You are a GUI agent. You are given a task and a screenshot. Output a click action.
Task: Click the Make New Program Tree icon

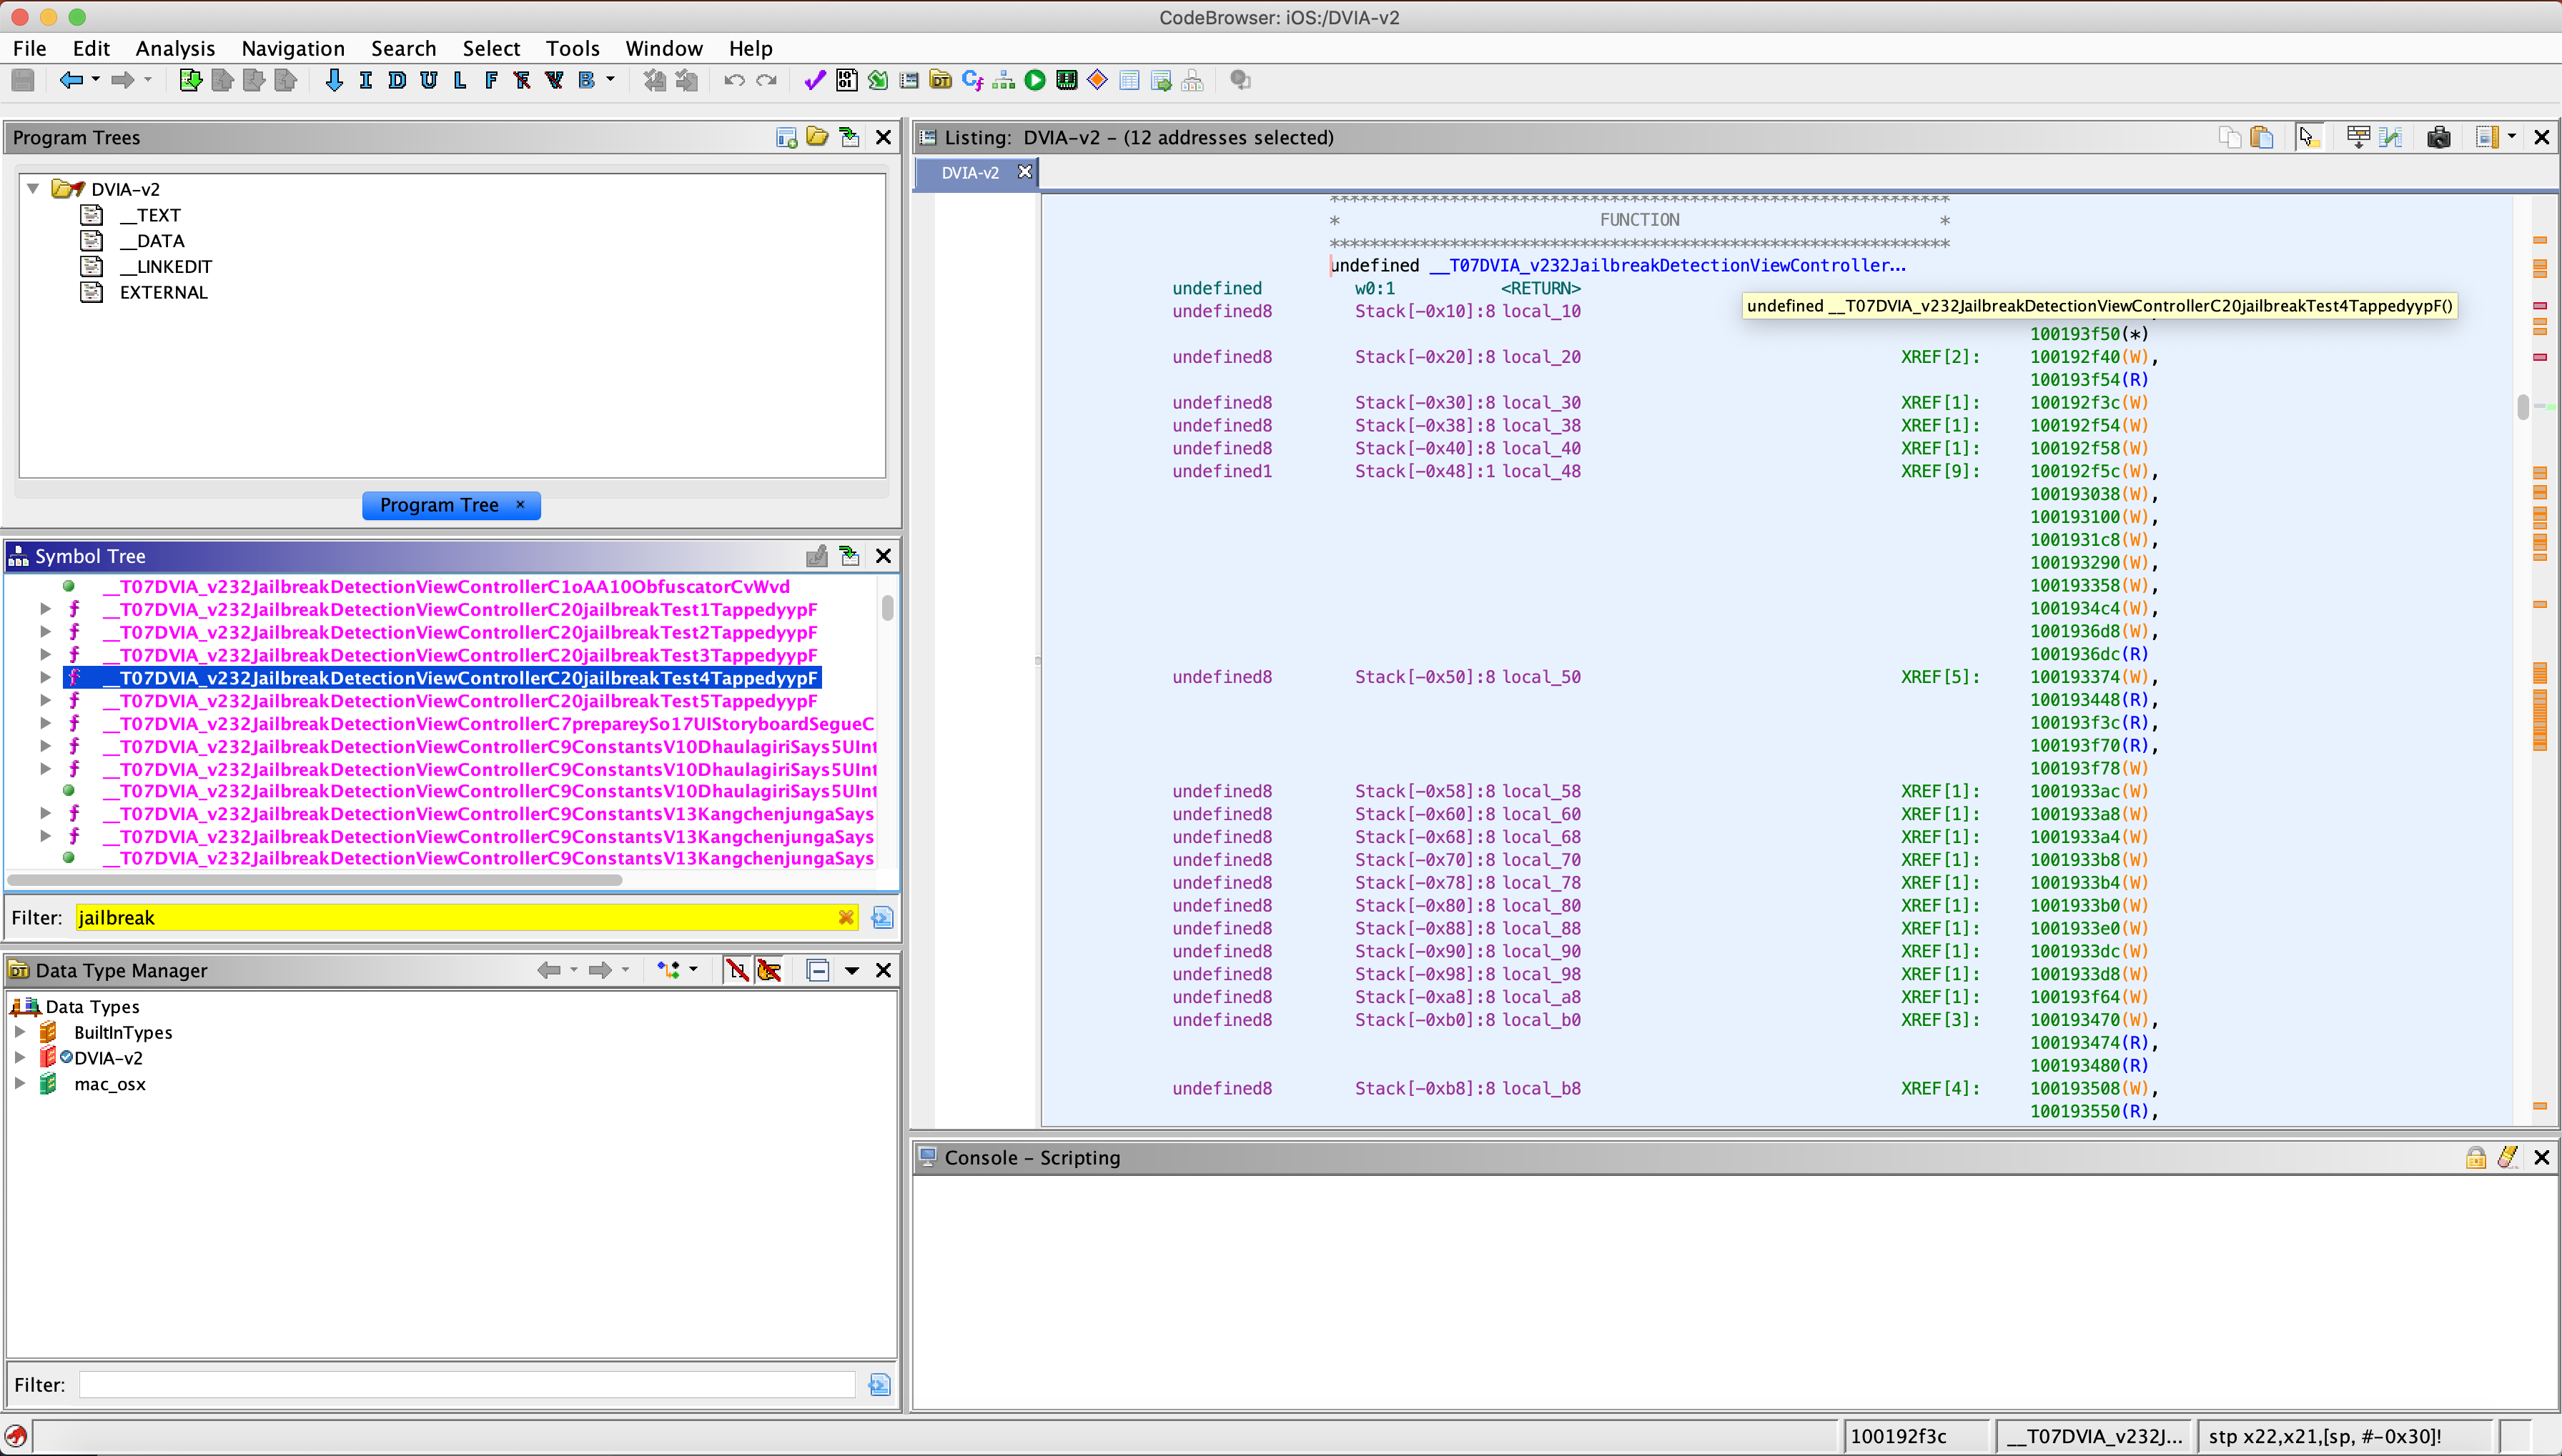(786, 139)
